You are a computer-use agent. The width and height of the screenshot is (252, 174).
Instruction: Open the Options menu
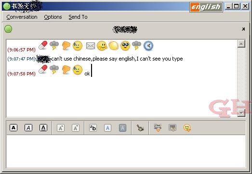(x=53, y=17)
